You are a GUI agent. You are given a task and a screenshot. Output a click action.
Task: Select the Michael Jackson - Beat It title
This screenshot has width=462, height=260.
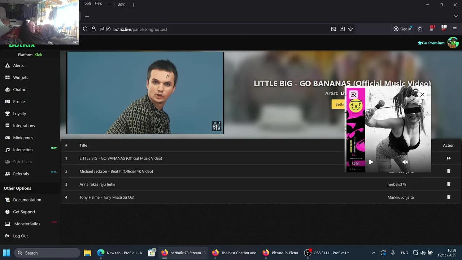[116, 171]
